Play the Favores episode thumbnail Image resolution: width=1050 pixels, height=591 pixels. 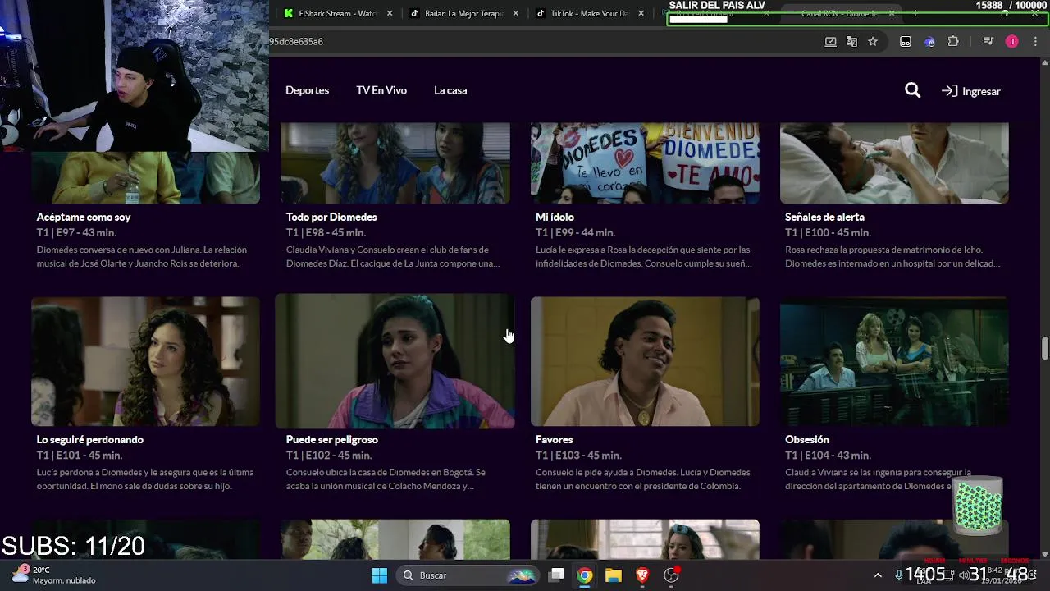645,361
